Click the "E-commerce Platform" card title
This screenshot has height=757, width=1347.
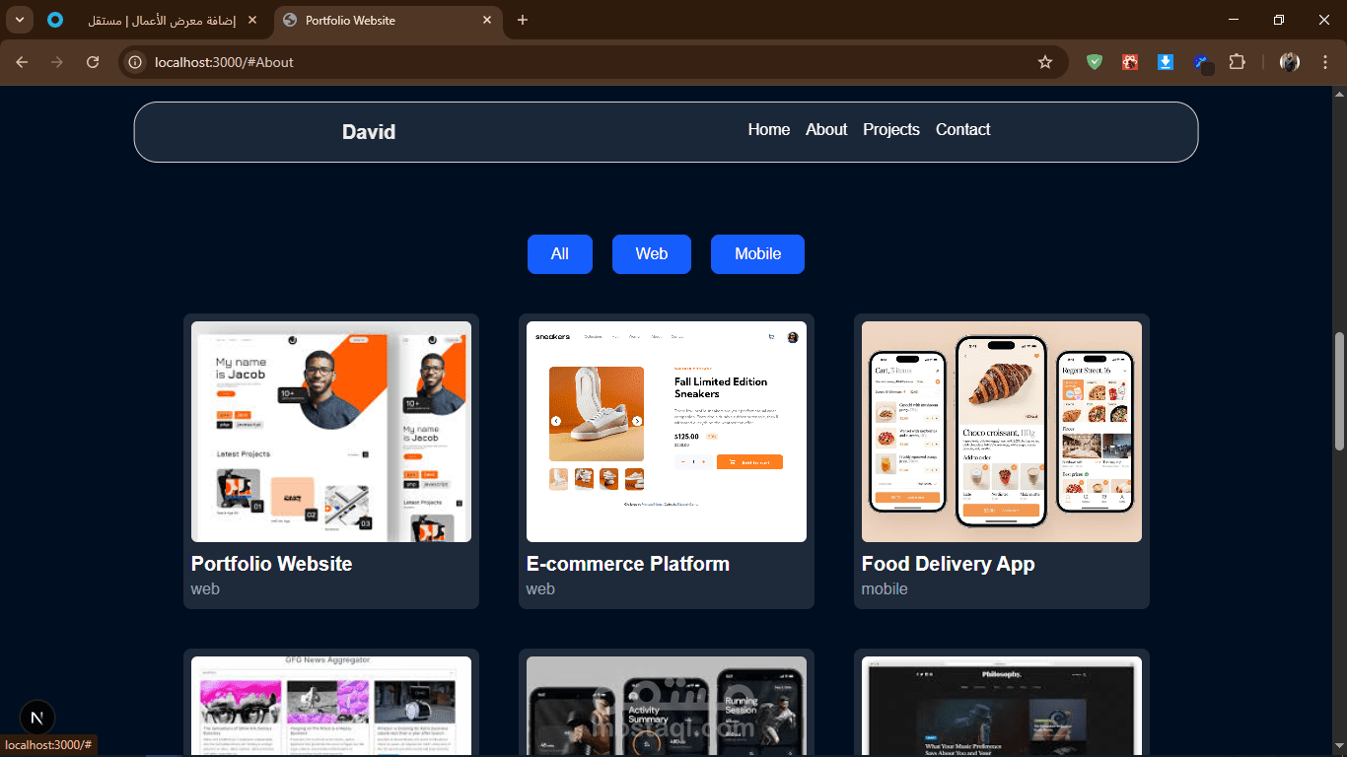pyautogui.click(x=628, y=564)
